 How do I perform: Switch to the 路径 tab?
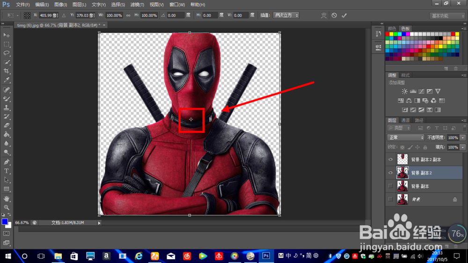coord(419,120)
